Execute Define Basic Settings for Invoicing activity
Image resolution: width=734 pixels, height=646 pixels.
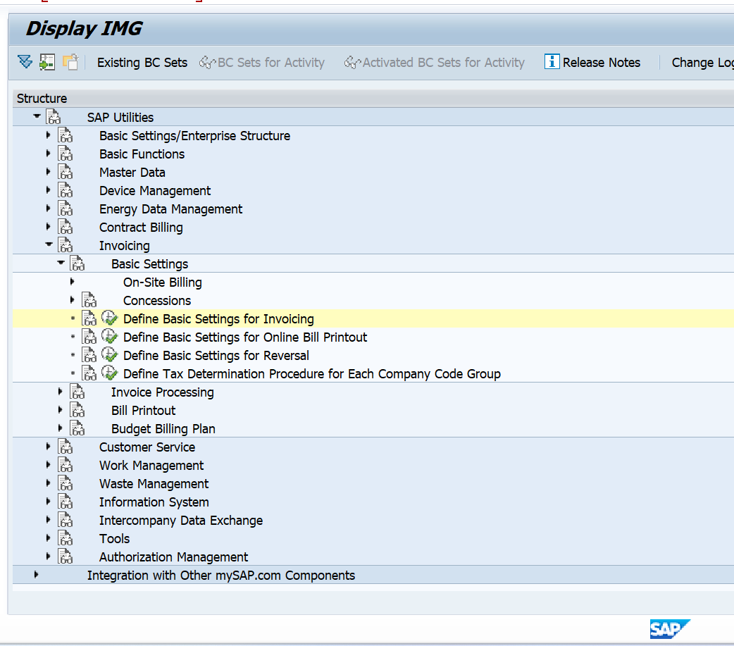pyautogui.click(x=110, y=318)
